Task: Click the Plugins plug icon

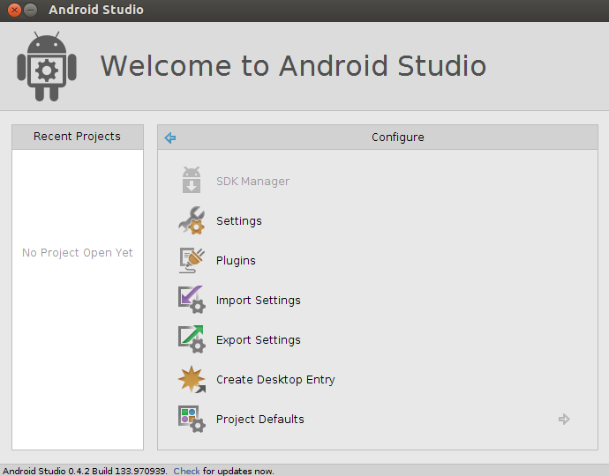Action: [x=192, y=260]
